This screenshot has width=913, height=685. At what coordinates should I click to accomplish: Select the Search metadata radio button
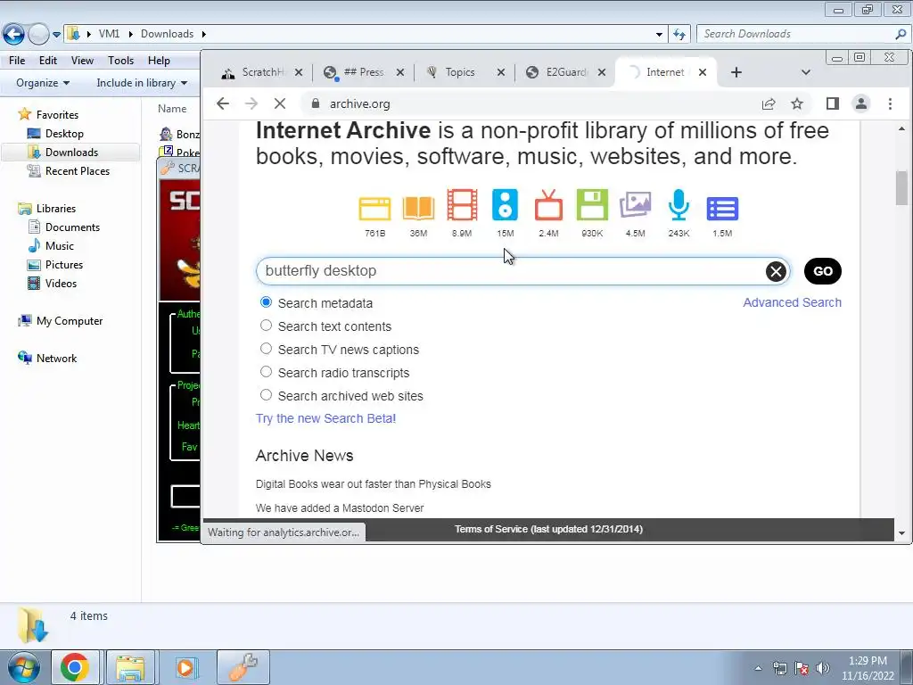pos(266,302)
